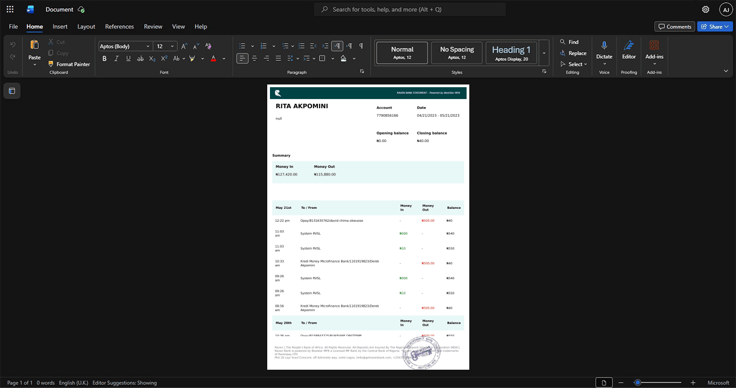Click the Share button
This screenshot has height=388, width=736.
(x=715, y=26)
